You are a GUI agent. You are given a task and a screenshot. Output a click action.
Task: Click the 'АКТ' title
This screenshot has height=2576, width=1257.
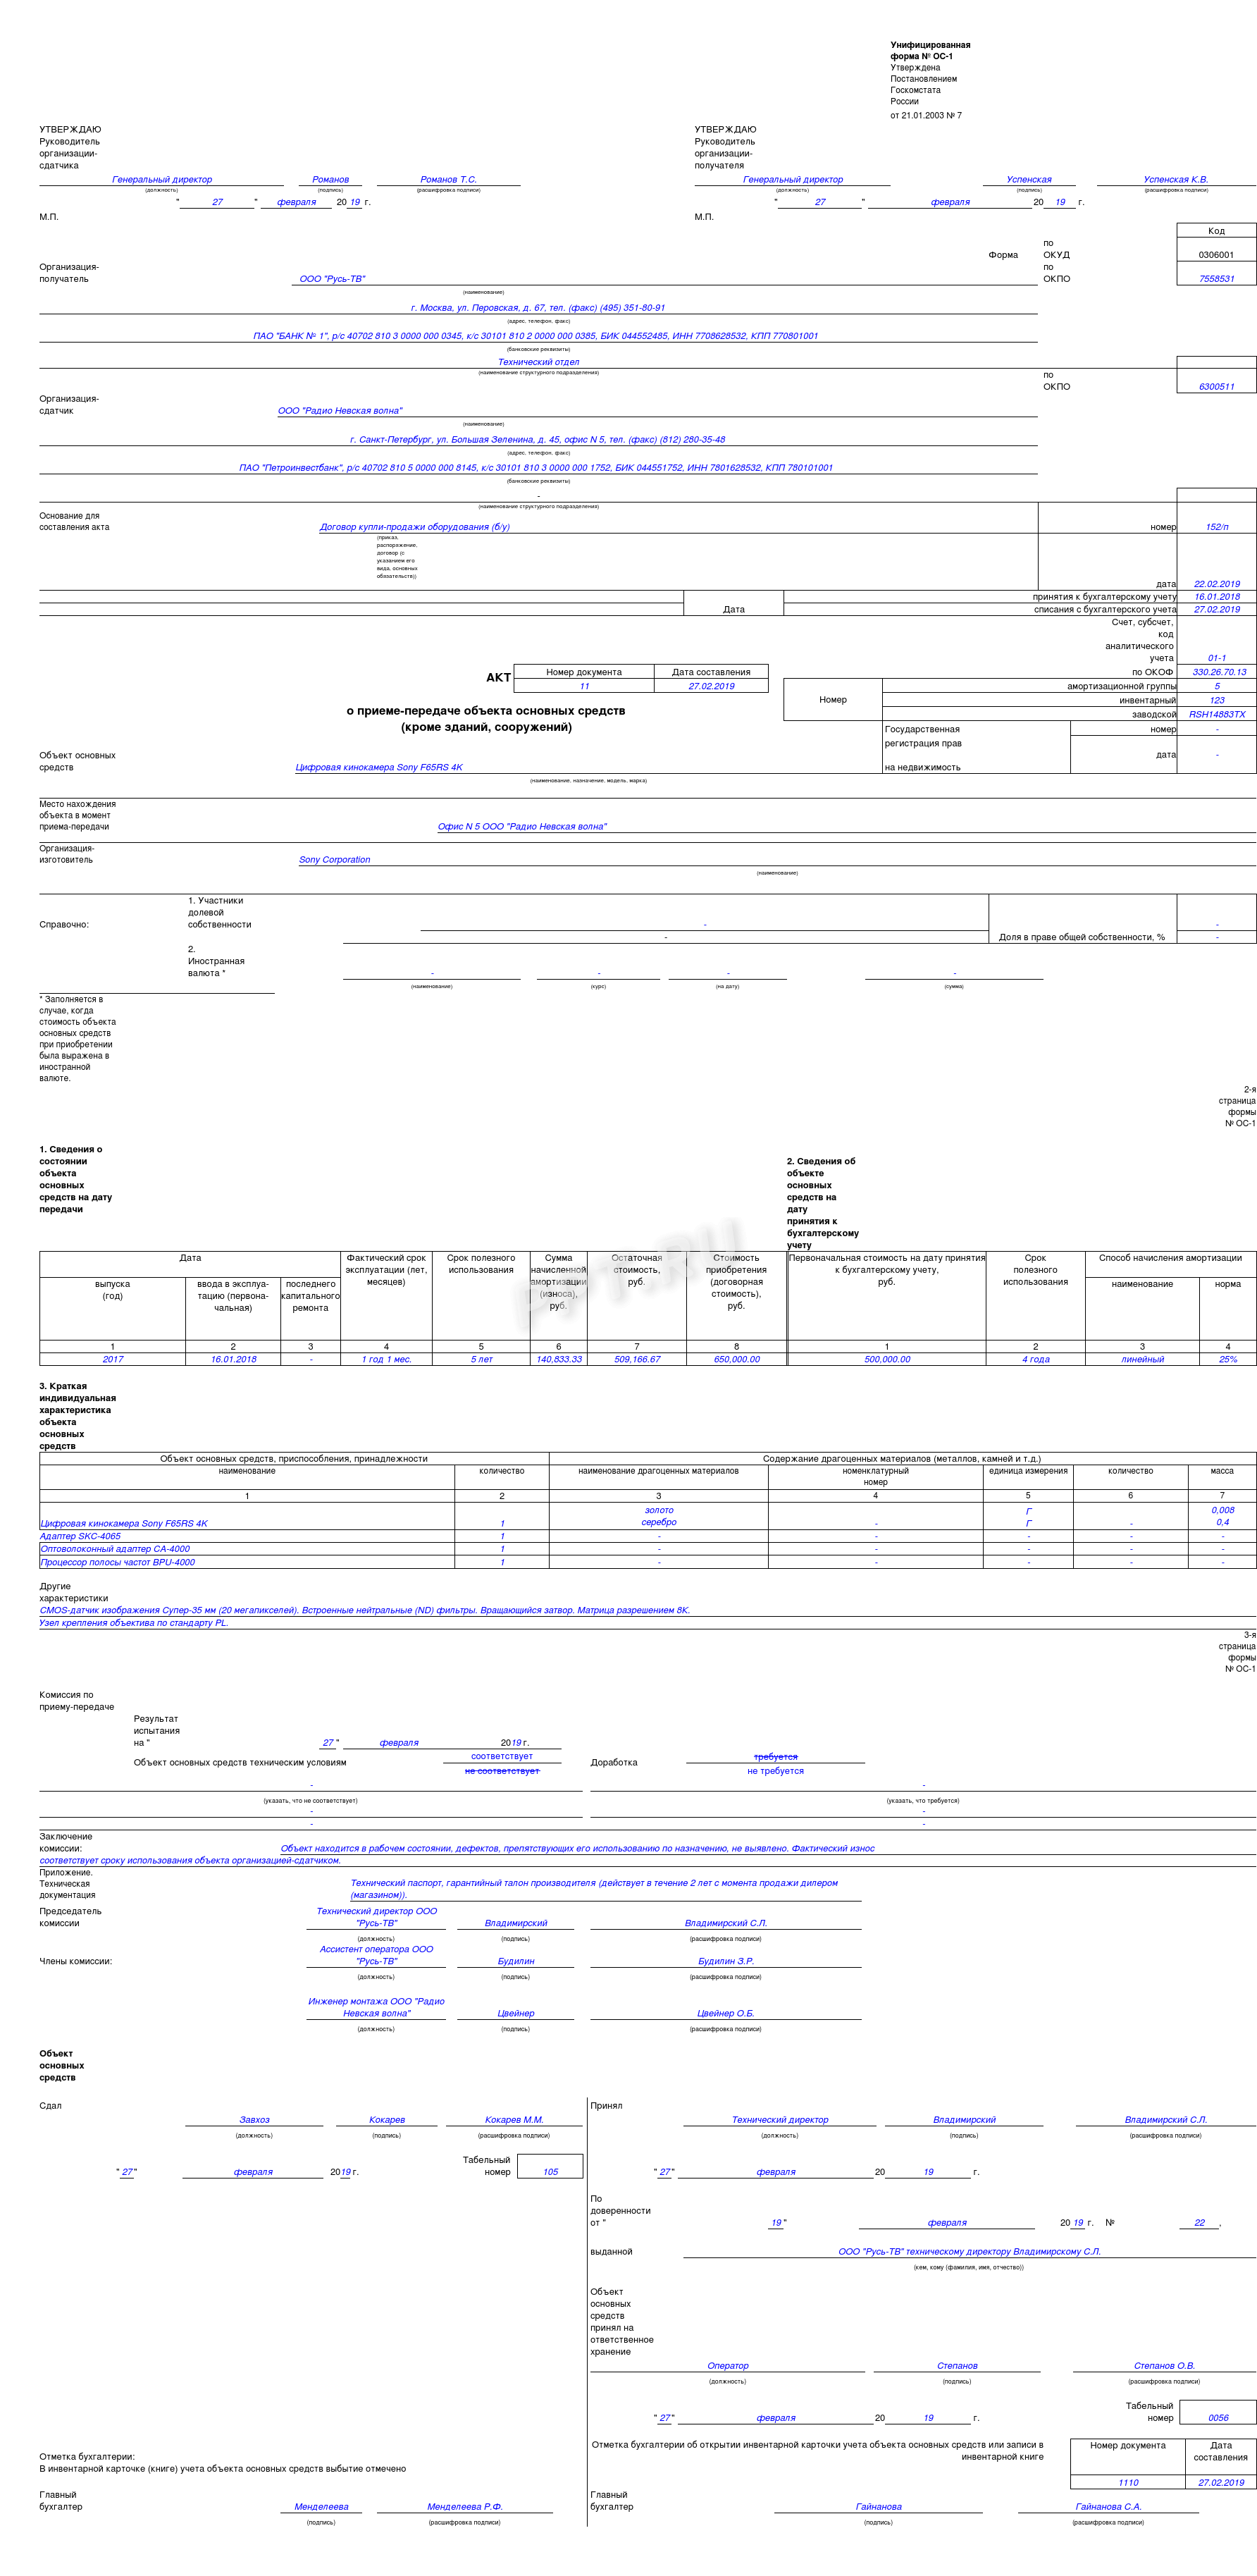point(498,678)
